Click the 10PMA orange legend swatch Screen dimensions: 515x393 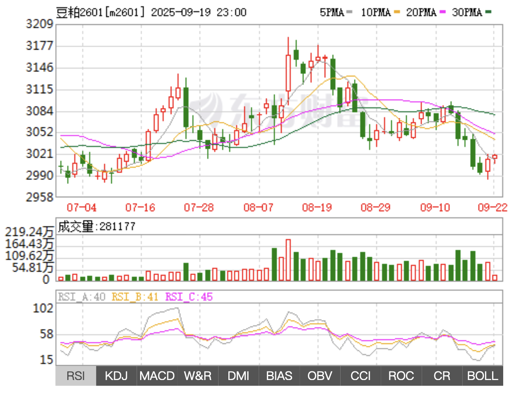[396, 13]
